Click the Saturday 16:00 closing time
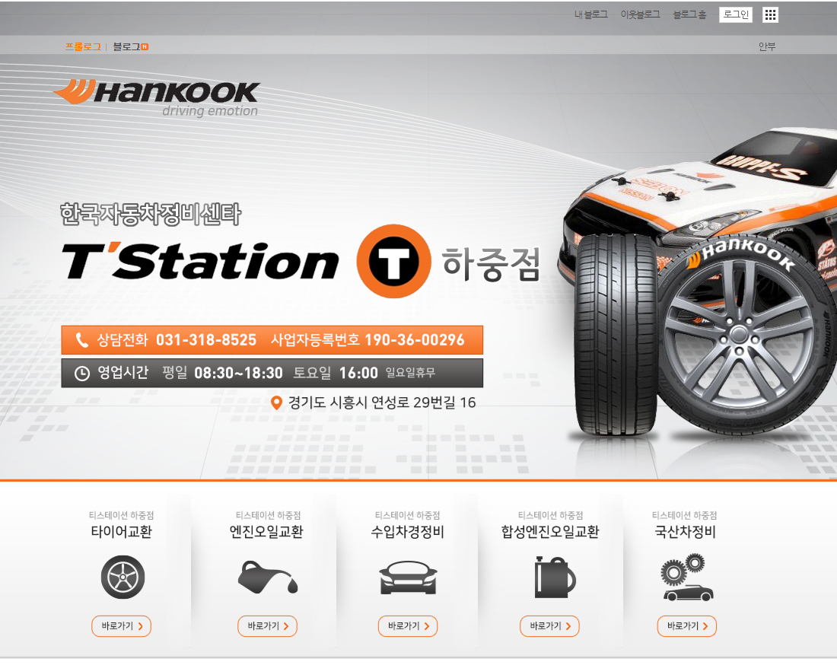 click(358, 373)
